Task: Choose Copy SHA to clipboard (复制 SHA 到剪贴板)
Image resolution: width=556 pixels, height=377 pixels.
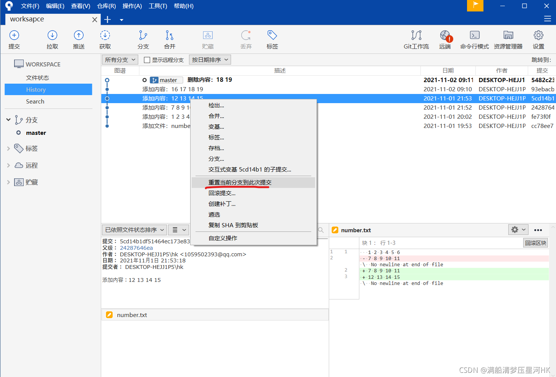Action: (x=254, y=225)
